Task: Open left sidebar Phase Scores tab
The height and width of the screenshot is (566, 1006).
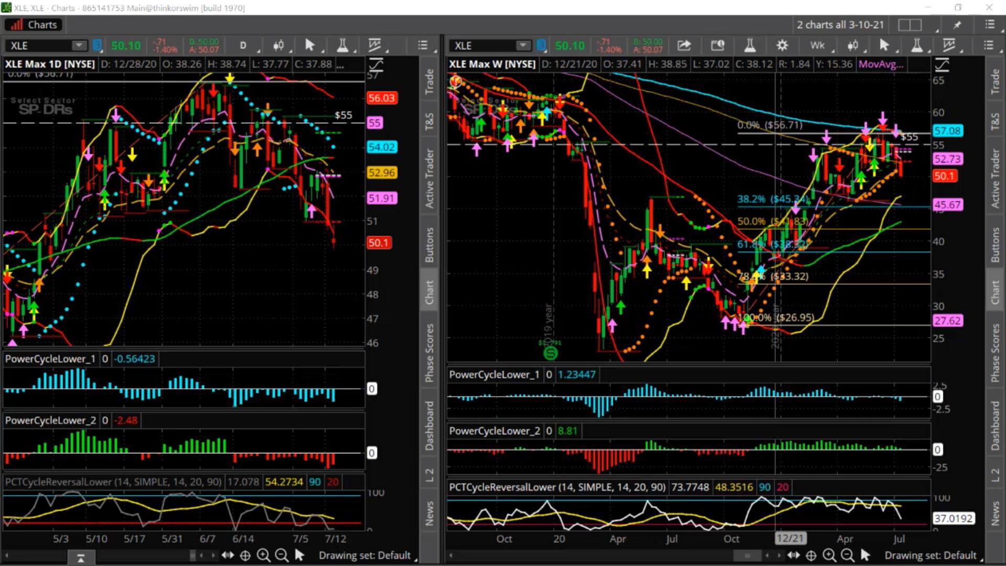Action: [429, 353]
